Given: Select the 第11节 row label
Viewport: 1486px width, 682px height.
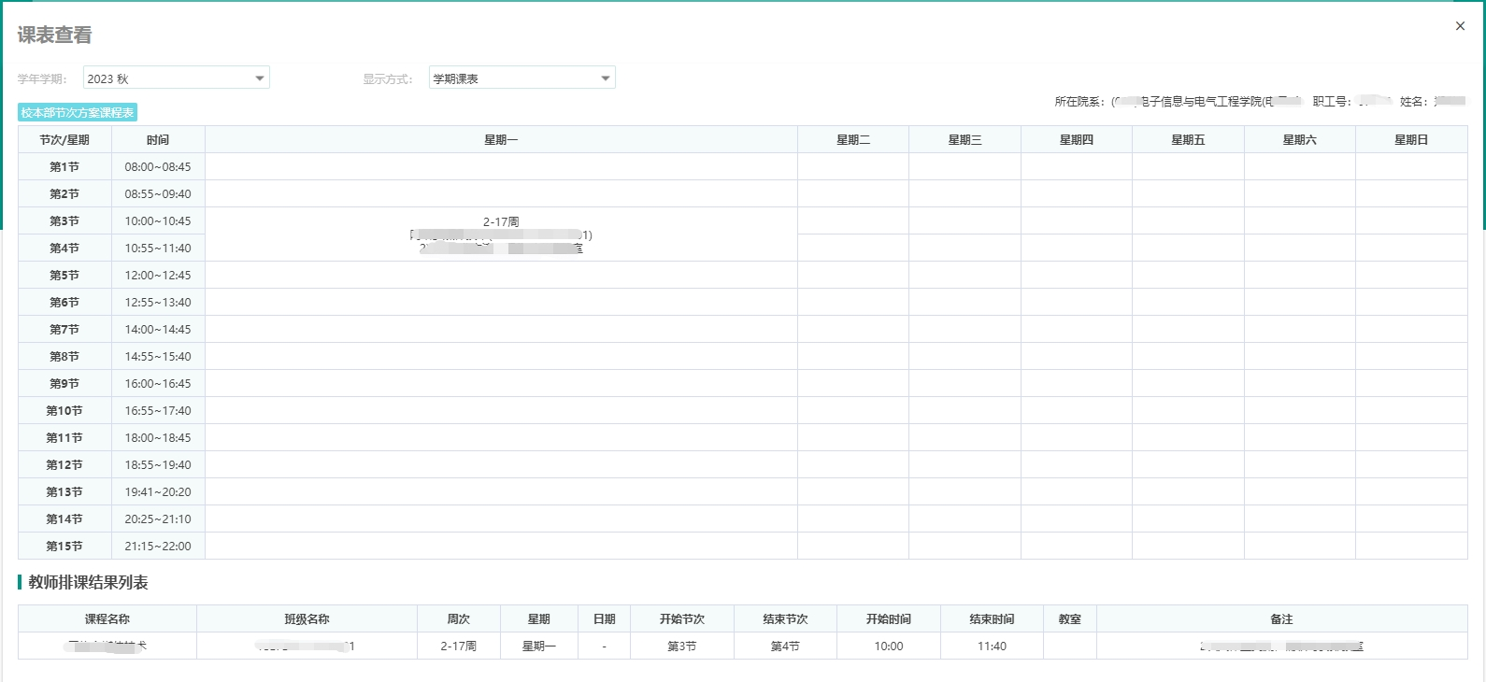Looking at the screenshot, I should coord(64,437).
